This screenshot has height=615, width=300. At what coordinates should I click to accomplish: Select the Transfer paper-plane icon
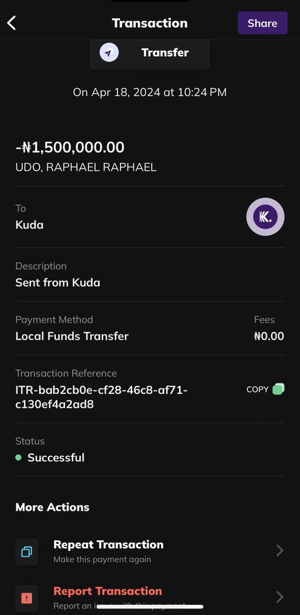(108, 52)
